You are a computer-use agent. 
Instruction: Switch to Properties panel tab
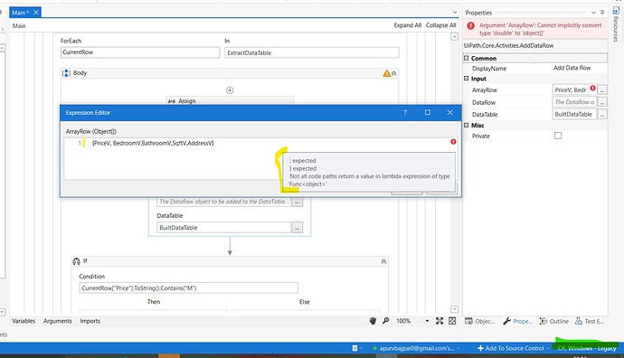[517, 321]
